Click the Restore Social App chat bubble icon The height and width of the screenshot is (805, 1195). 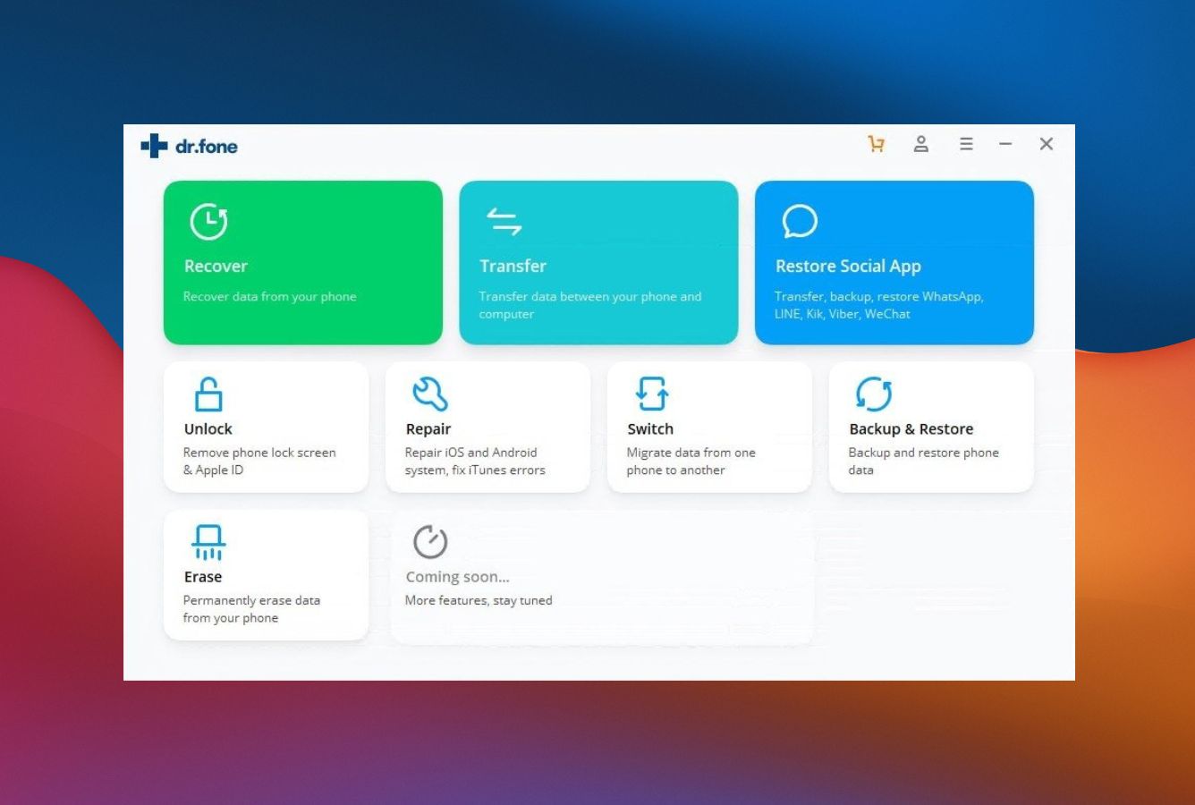[x=800, y=221]
